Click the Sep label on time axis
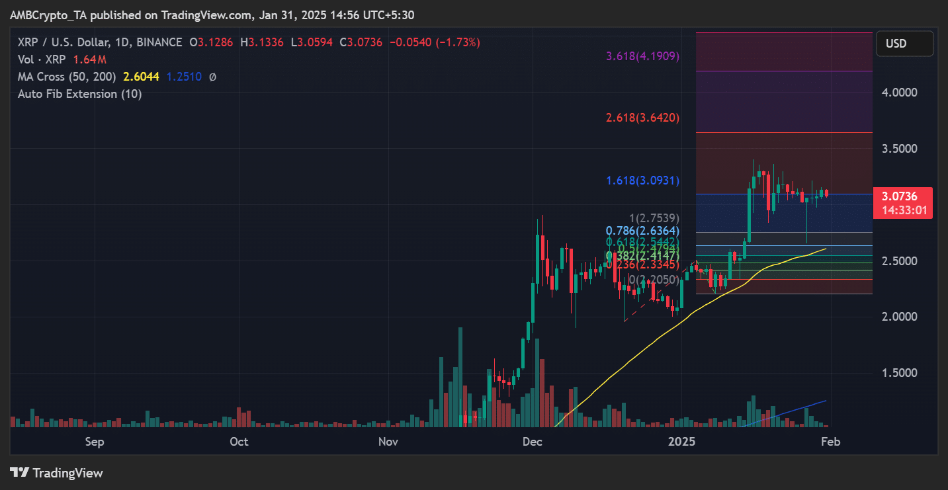The width and height of the screenshot is (948, 490). click(x=95, y=442)
